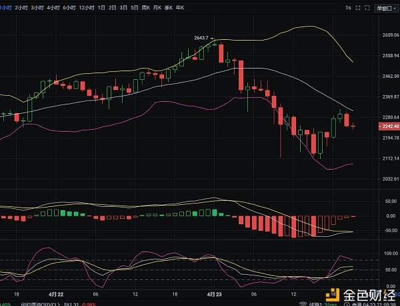This screenshot has width=400, height=306.
Task: Click the KDJ 100.00 axis label
Action: 391,253
